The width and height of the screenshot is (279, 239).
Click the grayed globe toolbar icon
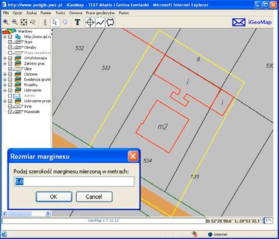coord(65,22)
